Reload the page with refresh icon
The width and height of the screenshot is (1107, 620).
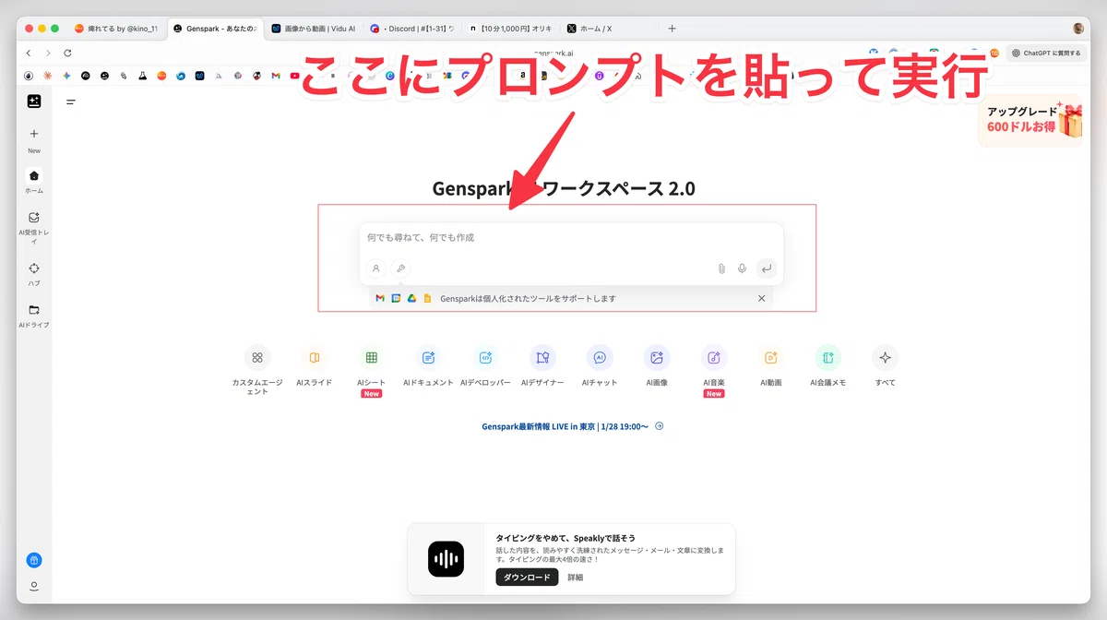pos(67,54)
